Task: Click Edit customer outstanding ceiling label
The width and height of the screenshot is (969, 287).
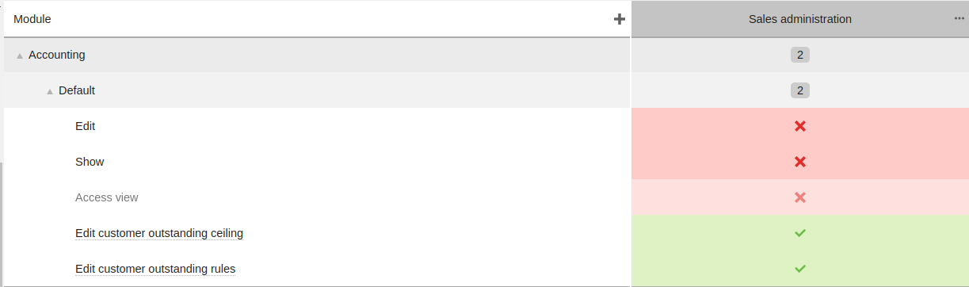Action: [x=159, y=233]
